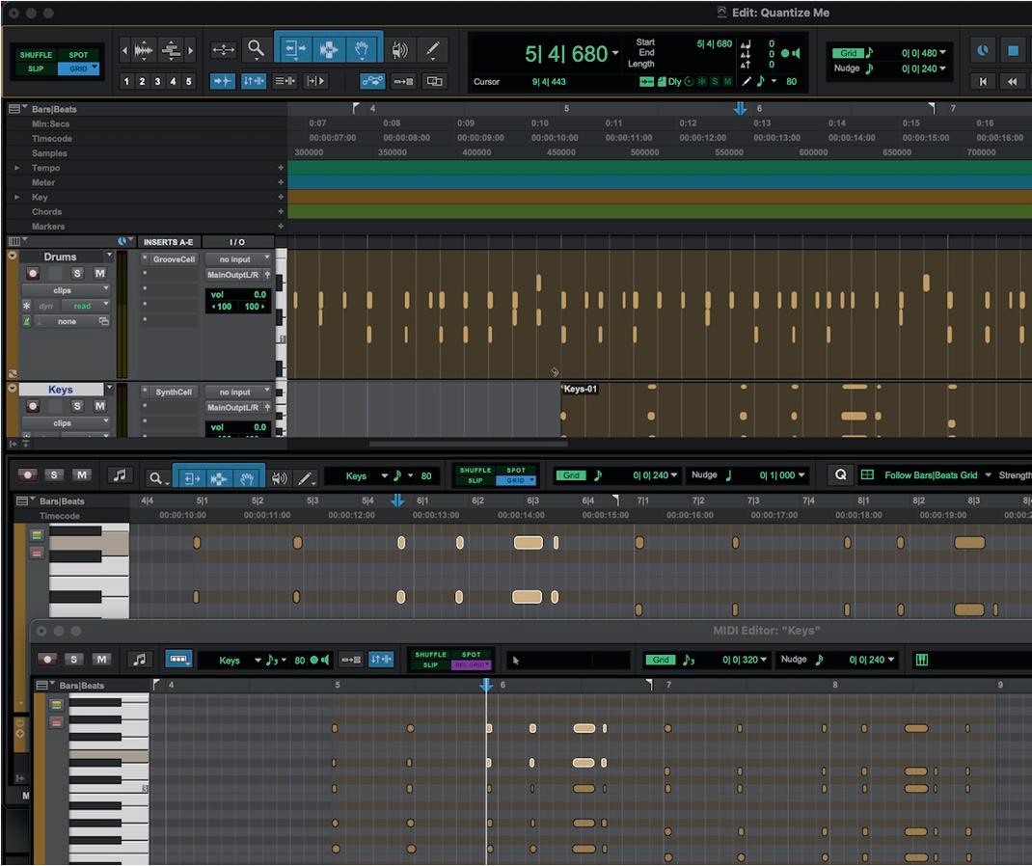Click the Q quantize button in MIDI editor
This screenshot has width=1032, height=866.
(x=840, y=475)
